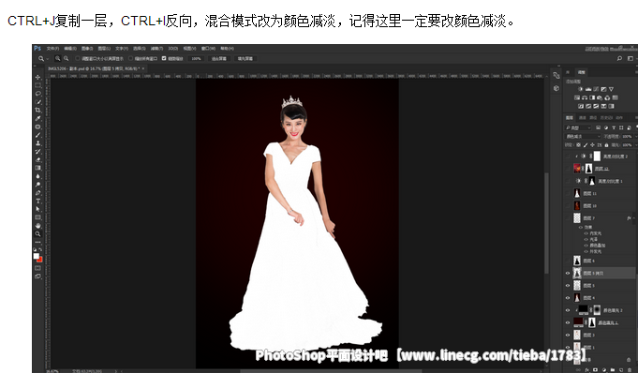Close the IMGL5206 document tab
This screenshot has width=638, height=373.
pos(143,68)
